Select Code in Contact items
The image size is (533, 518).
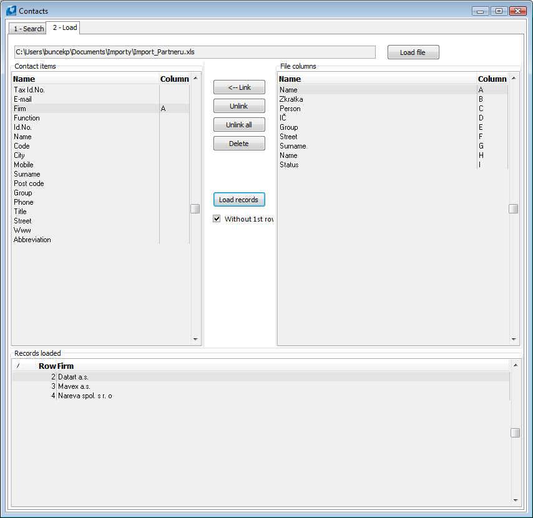pos(101,146)
